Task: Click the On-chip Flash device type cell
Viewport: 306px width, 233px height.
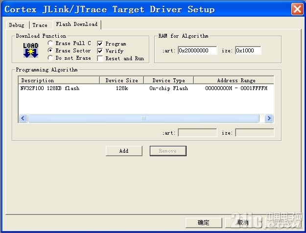Action: coord(168,89)
